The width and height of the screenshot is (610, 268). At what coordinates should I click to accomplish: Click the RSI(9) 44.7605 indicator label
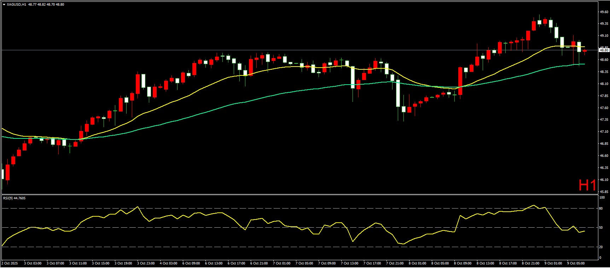(x=14, y=198)
